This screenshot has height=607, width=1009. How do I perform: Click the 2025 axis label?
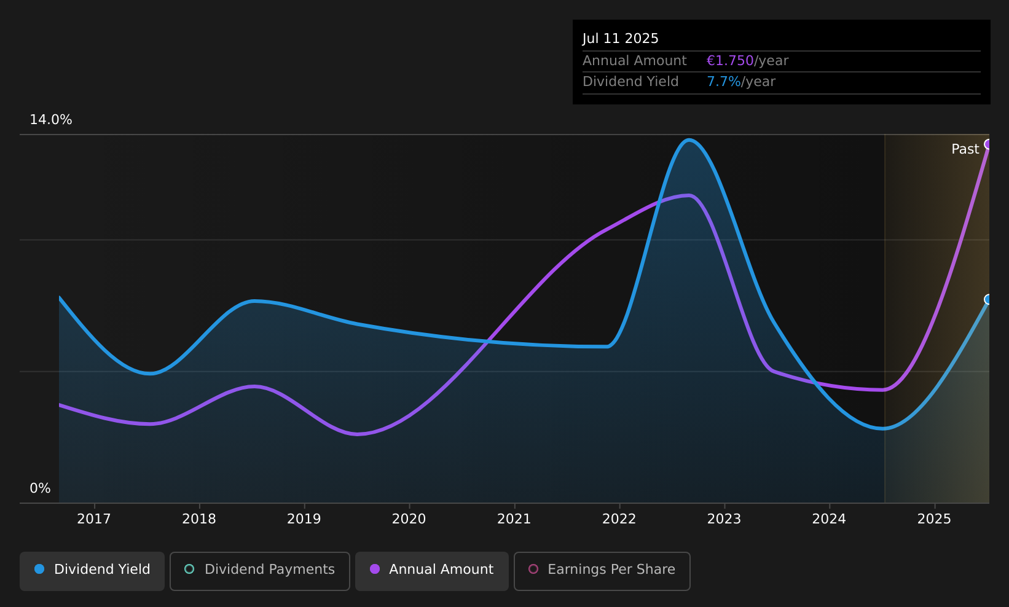935,519
